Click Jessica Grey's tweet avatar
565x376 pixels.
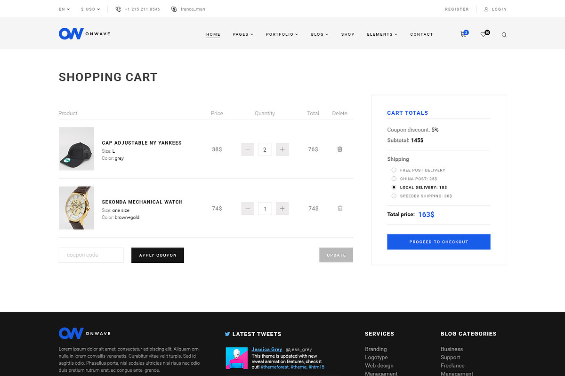(236, 358)
